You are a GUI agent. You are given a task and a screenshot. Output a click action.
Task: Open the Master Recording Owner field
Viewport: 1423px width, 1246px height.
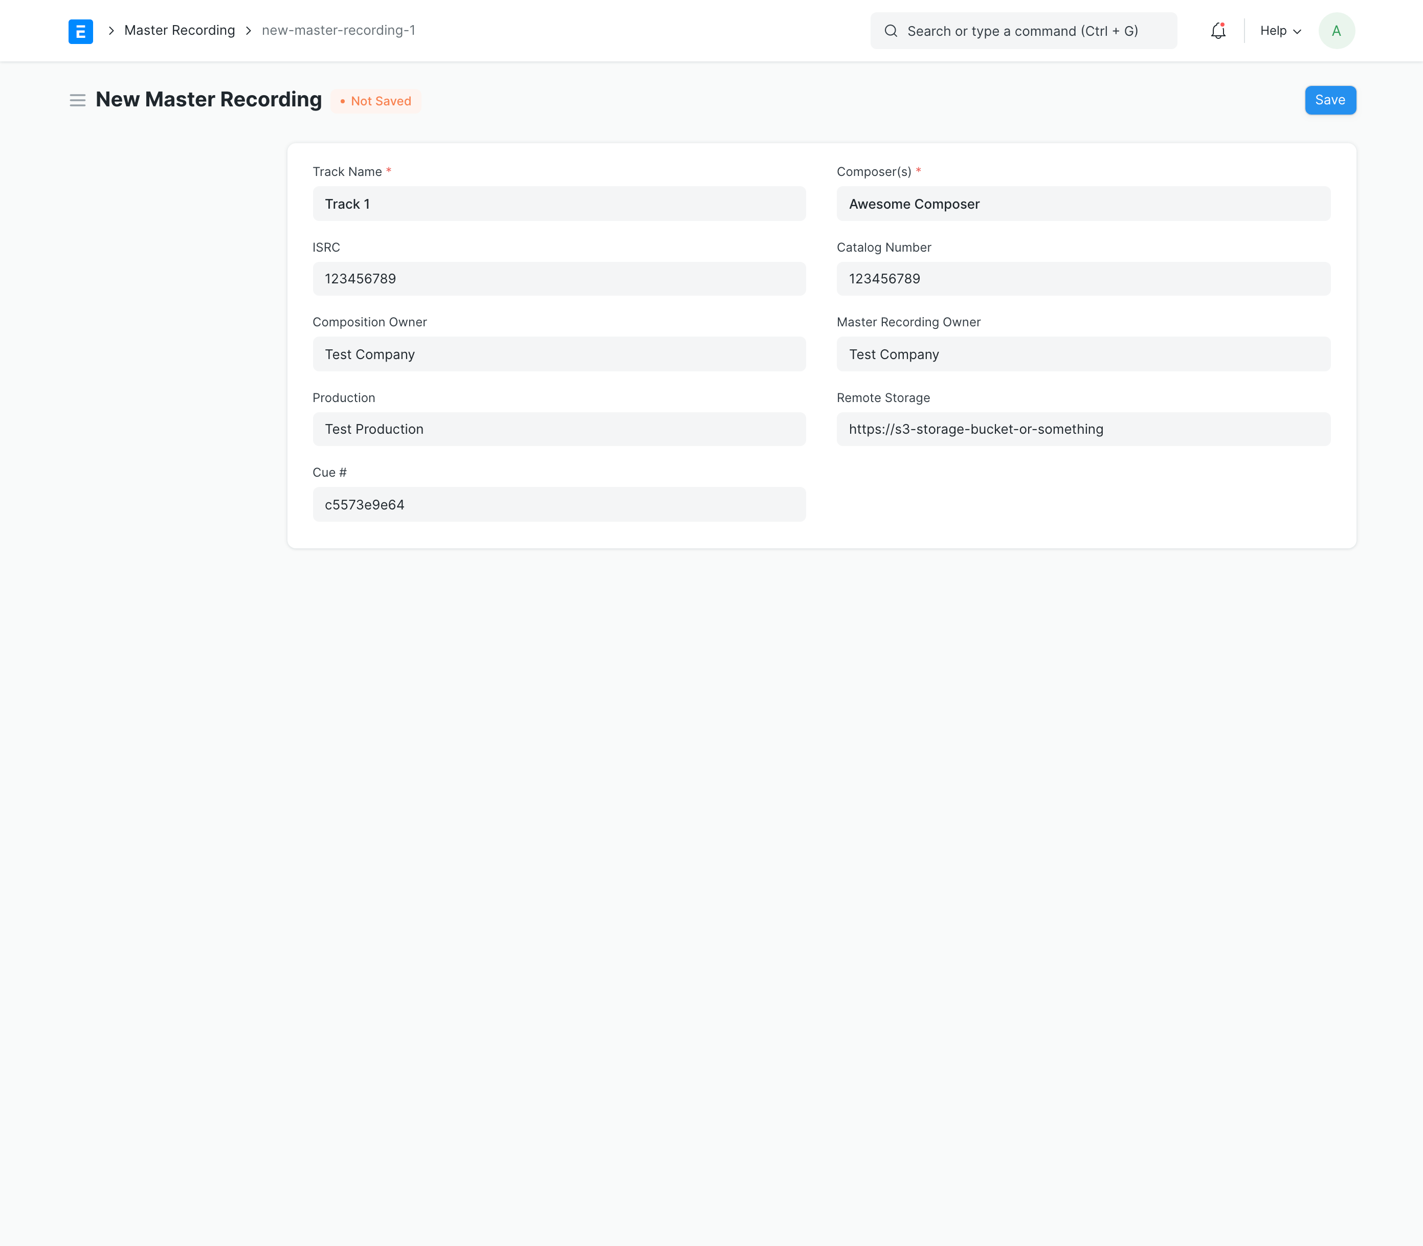coord(1083,354)
